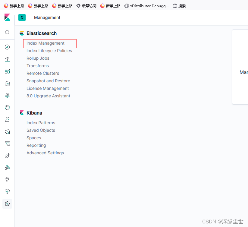This screenshot has height=227, width=248.
Task: Click the Elasticsearch logo icon
Action: (22, 33)
